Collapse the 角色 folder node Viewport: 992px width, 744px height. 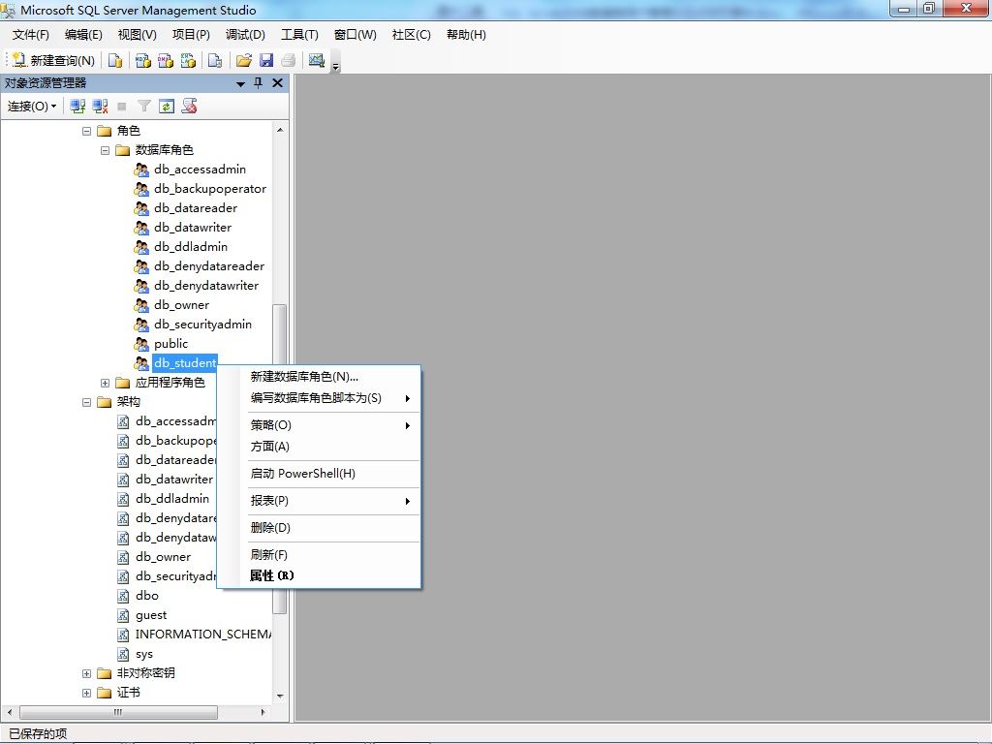click(86, 131)
